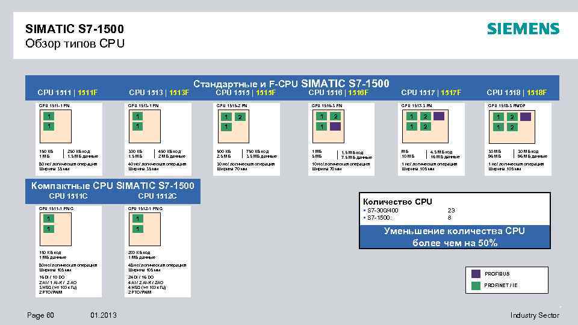Click the card label "CPU 1515-2 PN"

(232, 106)
